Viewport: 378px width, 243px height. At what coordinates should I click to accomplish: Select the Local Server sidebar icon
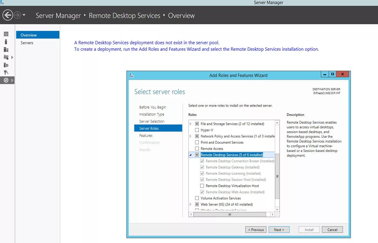coord(6,42)
